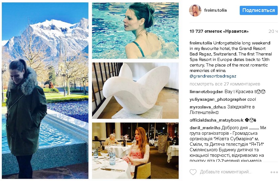279x181 pixels.
Task: Click the woman in pool photo
Action: click(x=135, y=31)
